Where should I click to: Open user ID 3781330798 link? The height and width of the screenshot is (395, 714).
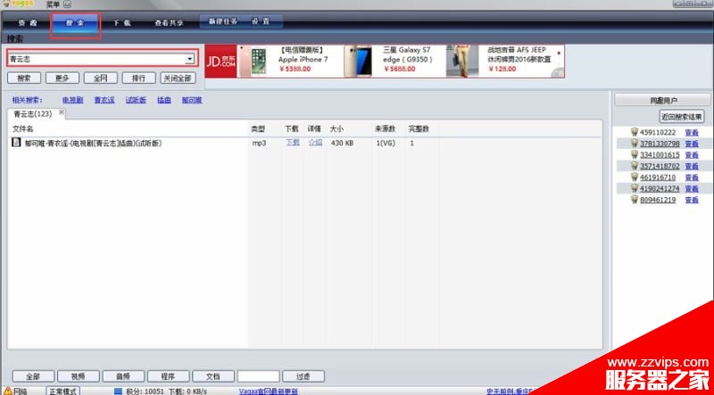tap(660, 144)
